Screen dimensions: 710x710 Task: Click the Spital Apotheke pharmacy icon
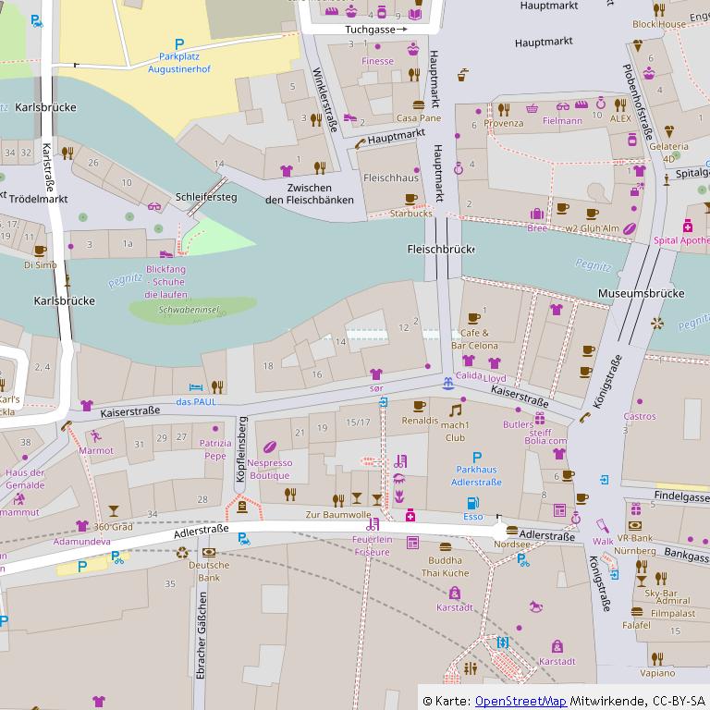coord(688,226)
